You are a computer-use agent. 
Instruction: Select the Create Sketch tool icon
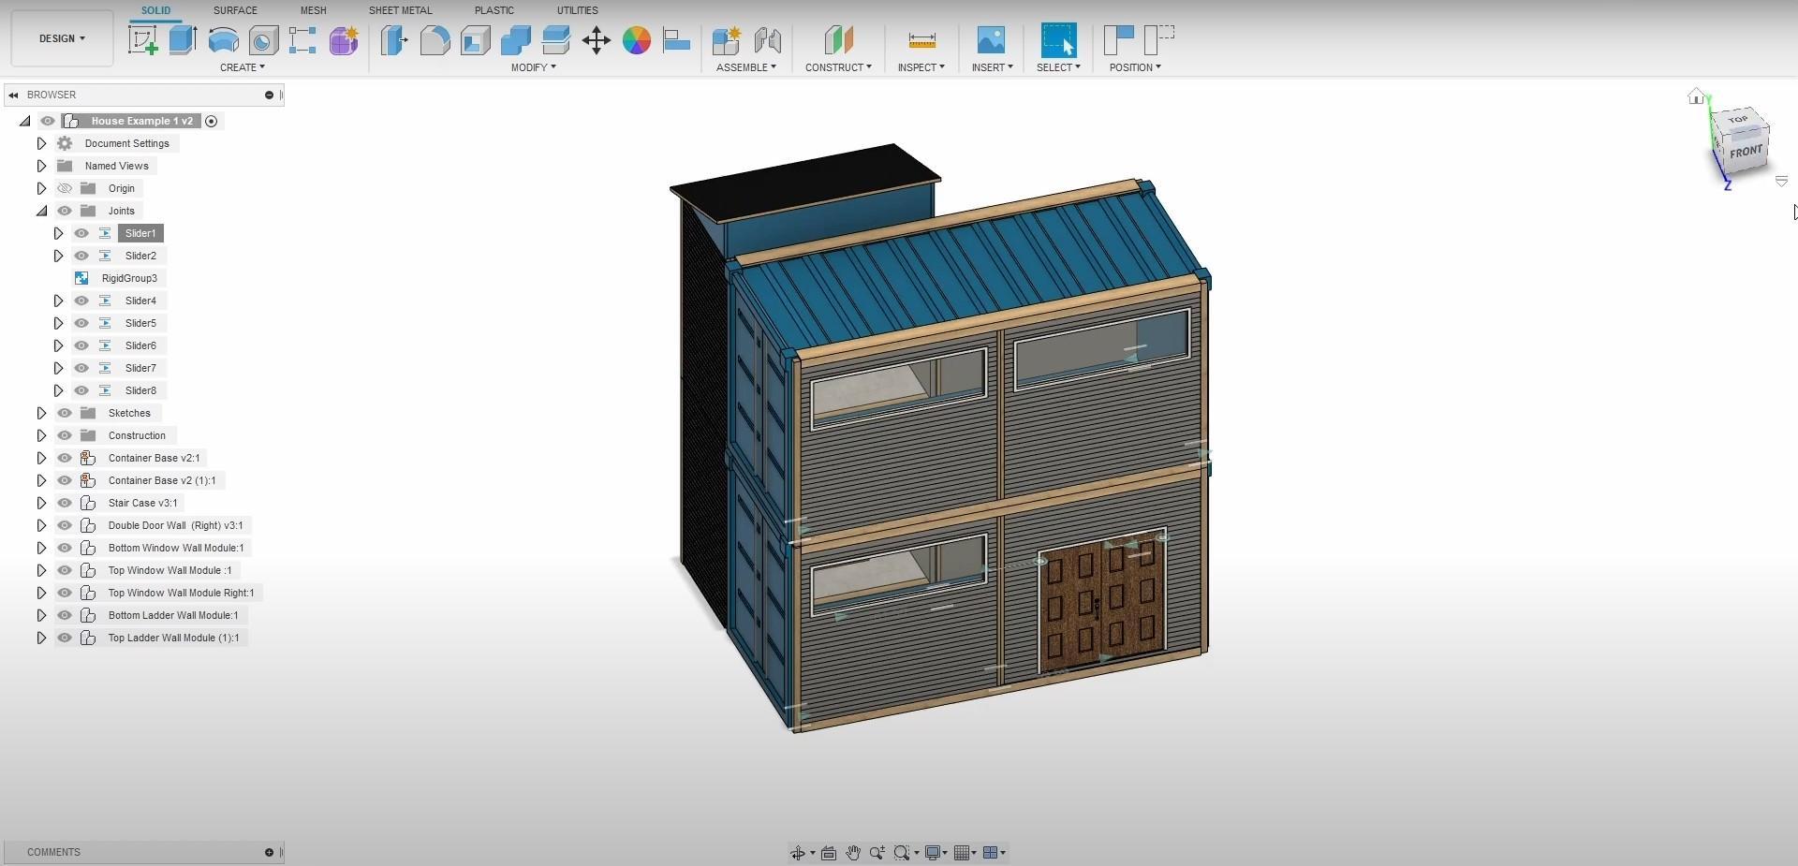click(142, 40)
